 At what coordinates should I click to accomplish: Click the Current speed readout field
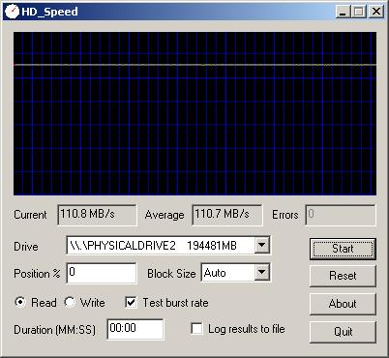[97, 215]
